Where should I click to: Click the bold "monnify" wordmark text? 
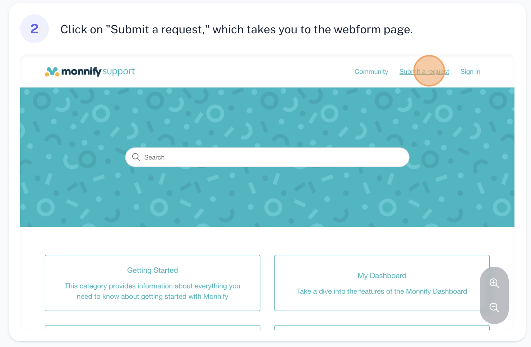81,71
